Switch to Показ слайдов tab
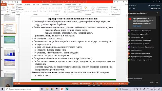Image resolution: width=162 pixels, height=91 pixels. [x=57, y=5]
